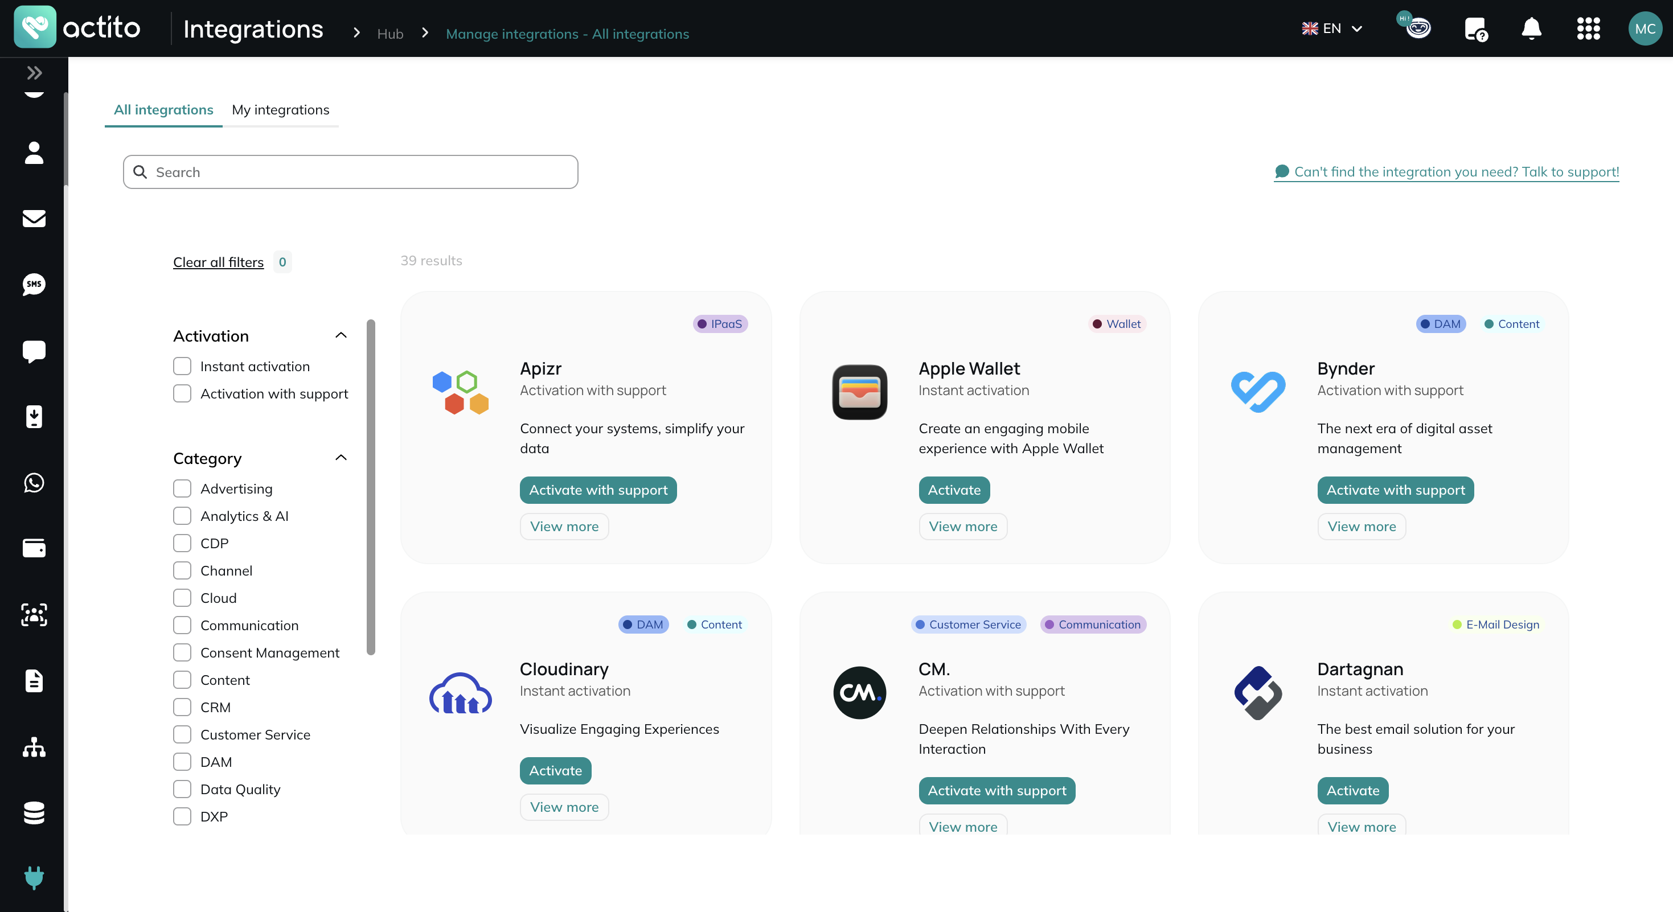
Task: Click the E-Mail Design tag on Dartagnan
Action: click(x=1496, y=625)
